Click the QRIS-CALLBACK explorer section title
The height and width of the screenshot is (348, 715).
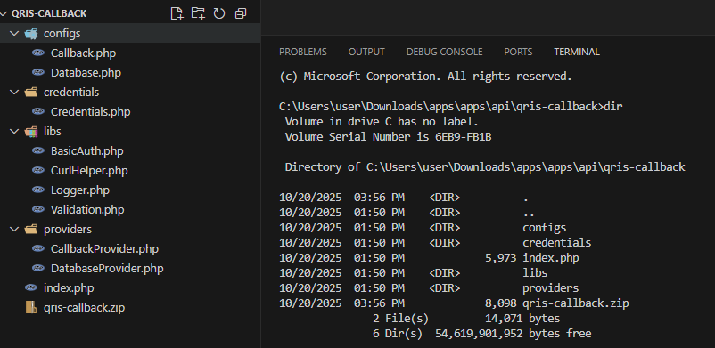[49, 13]
